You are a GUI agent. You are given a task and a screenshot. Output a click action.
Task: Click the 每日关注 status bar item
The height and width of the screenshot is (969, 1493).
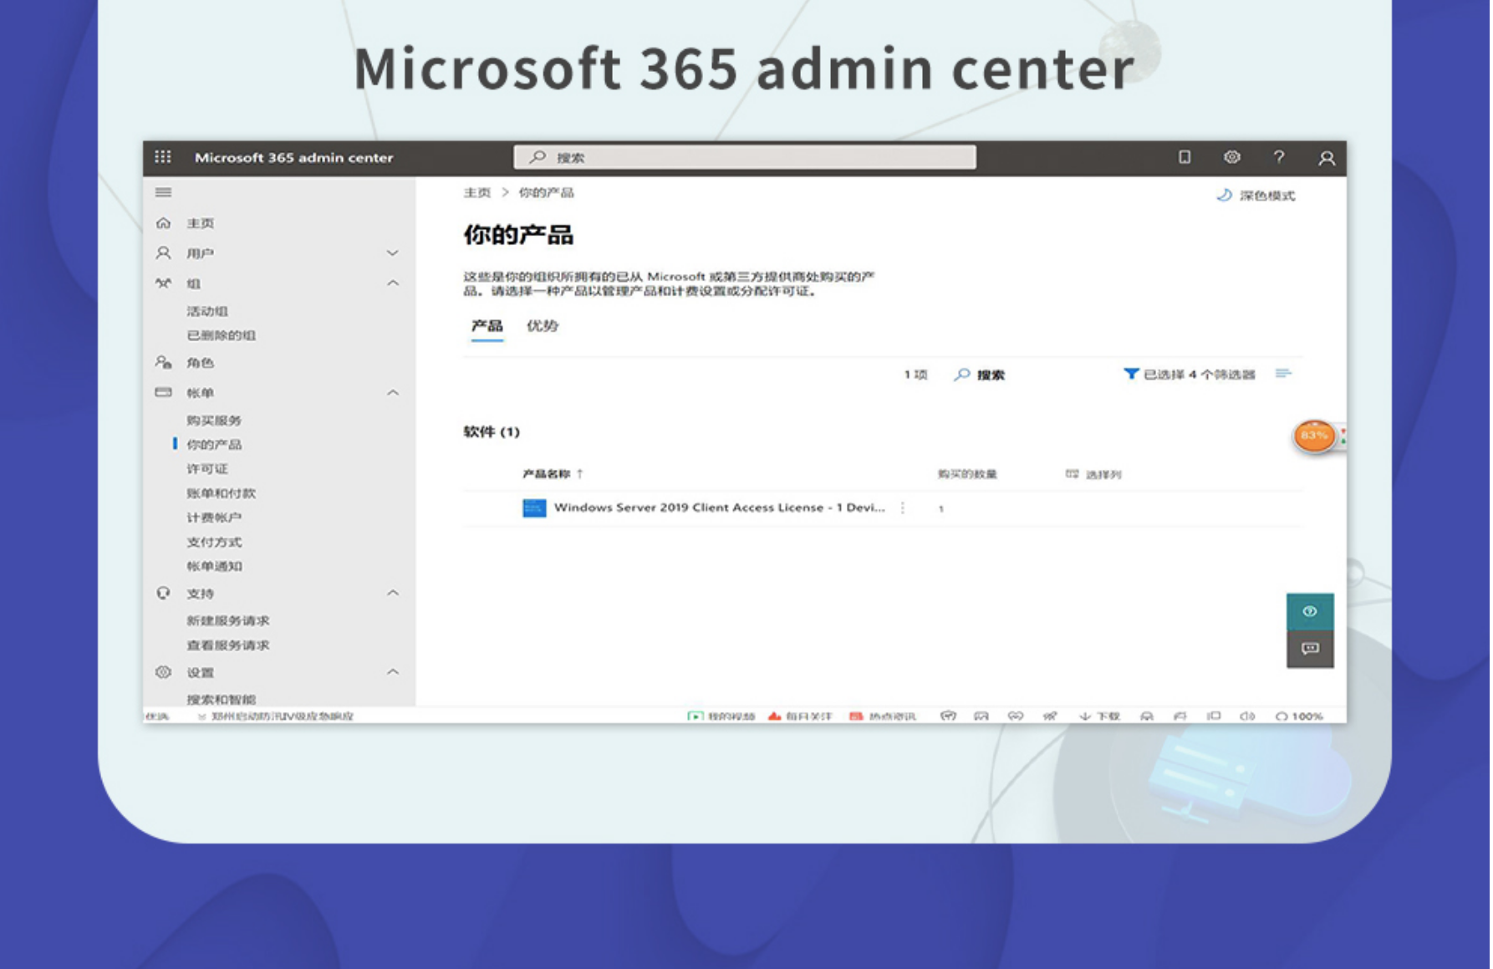coord(800,717)
